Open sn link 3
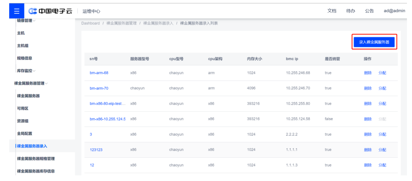The image size is (412, 181). (91, 134)
